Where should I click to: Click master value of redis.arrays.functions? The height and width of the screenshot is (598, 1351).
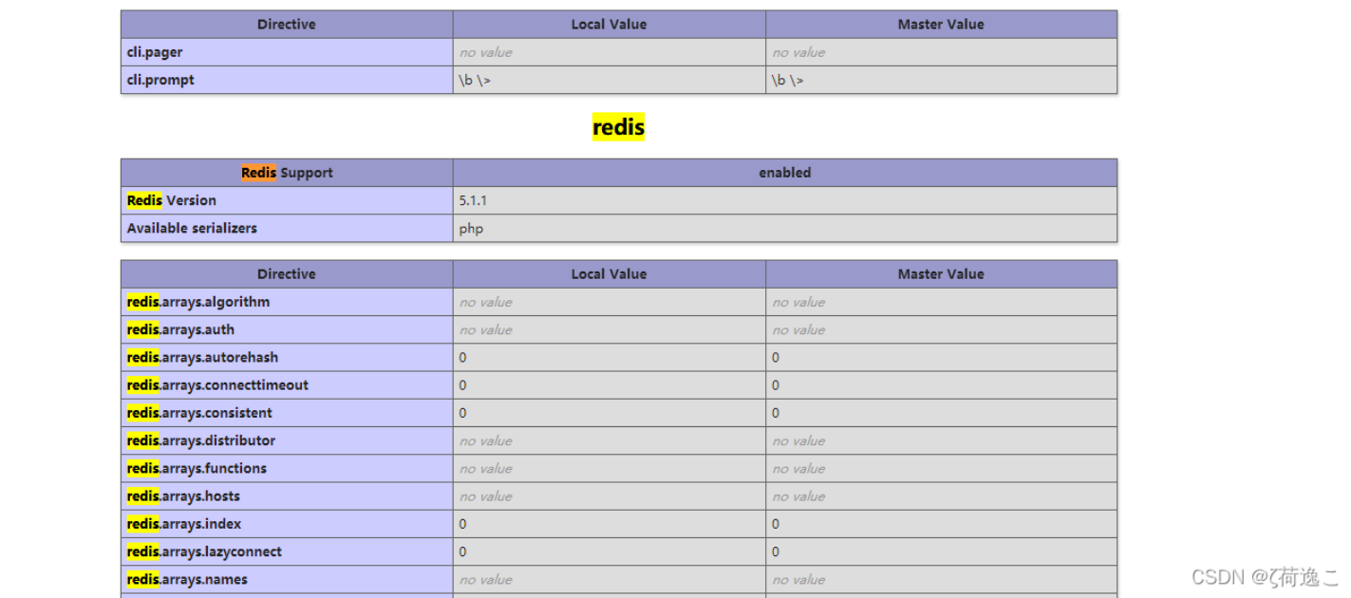point(942,468)
